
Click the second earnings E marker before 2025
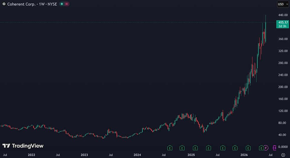182,148
